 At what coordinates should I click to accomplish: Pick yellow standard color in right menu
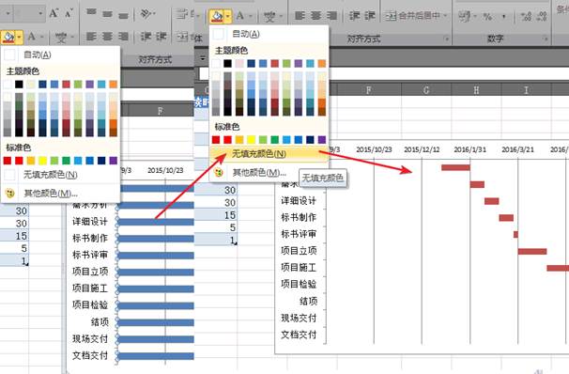pos(251,139)
